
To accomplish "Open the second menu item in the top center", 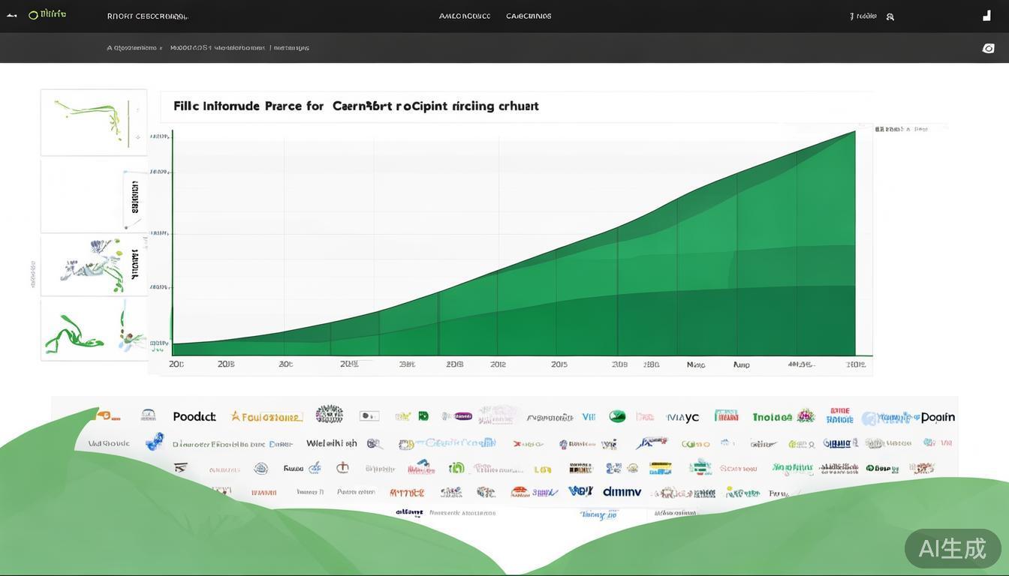I will click(529, 16).
